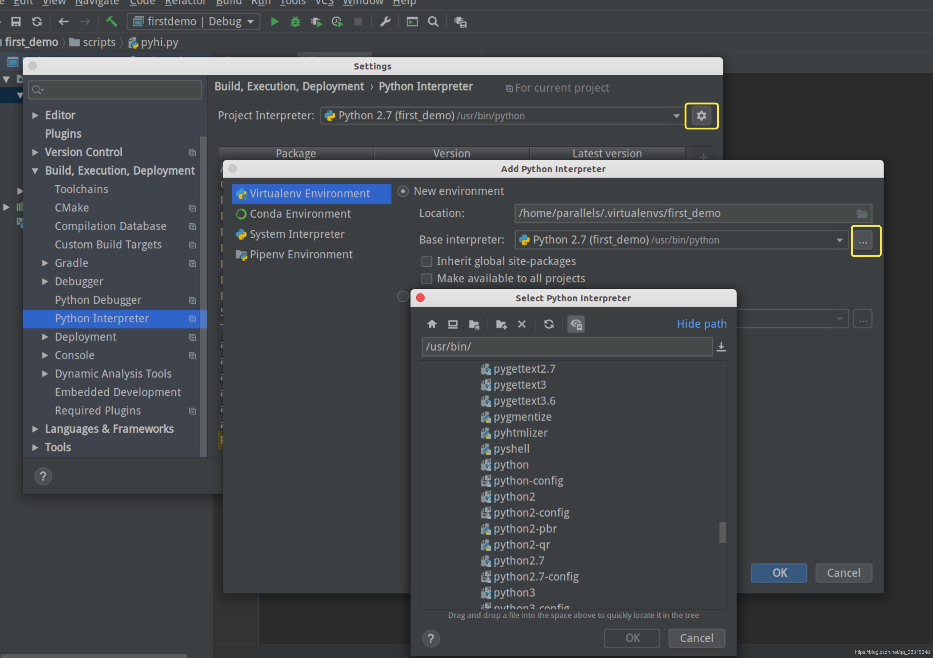The width and height of the screenshot is (933, 658).
Task: Click the Debug bug icon in toolbar
Action: 295,22
